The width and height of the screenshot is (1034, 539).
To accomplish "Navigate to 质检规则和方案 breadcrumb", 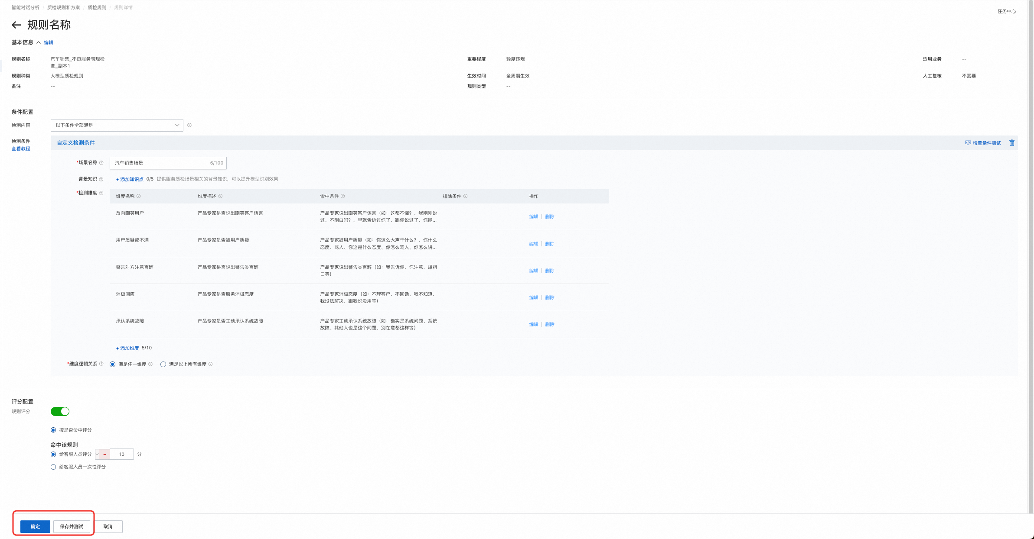I will click(63, 7).
